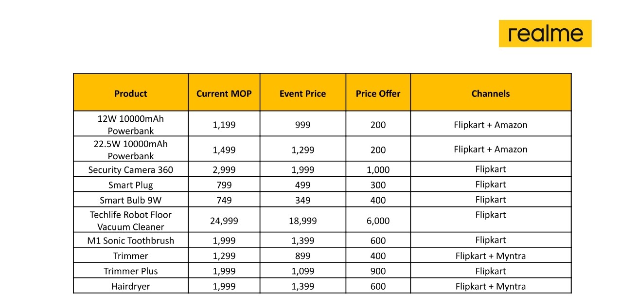This screenshot has height=298, width=620.
Task: Select the 22.5W 10000mAh Powerbank product cell
Action: 130,149
